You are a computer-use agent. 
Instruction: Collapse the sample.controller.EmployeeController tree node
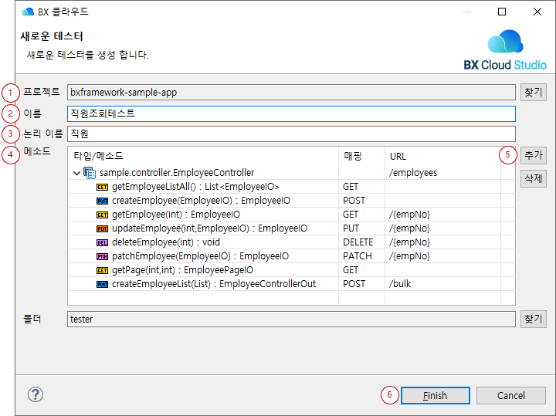click(x=76, y=173)
